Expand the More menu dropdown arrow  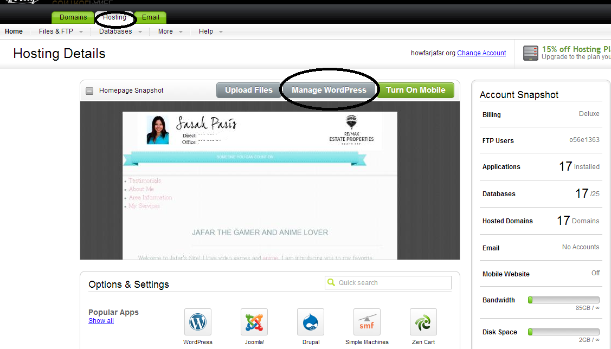(x=181, y=32)
